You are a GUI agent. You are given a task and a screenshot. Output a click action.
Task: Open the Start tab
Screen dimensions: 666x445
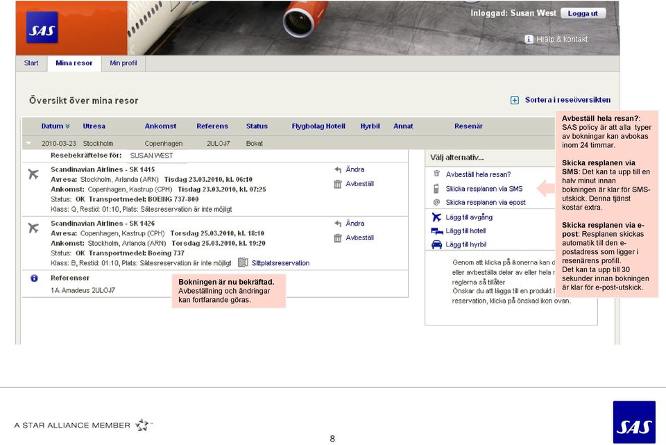click(31, 63)
